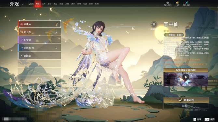Play the 解锁效果拓印权限 preview video

[186, 77]
